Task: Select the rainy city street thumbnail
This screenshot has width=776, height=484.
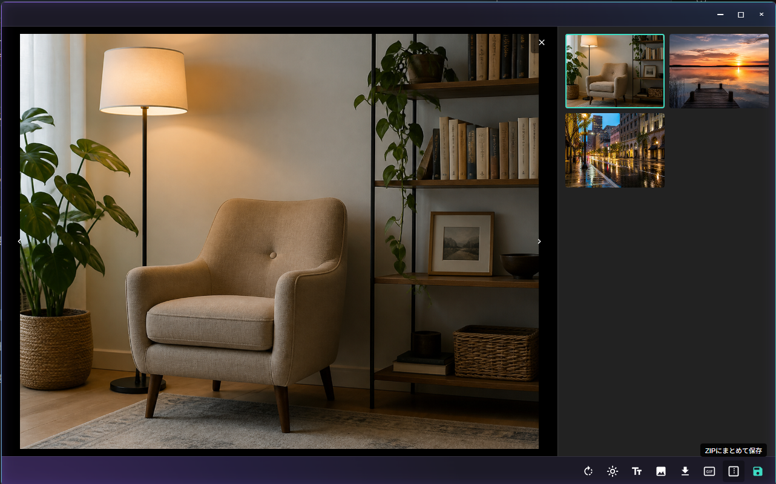Action: 615,150
